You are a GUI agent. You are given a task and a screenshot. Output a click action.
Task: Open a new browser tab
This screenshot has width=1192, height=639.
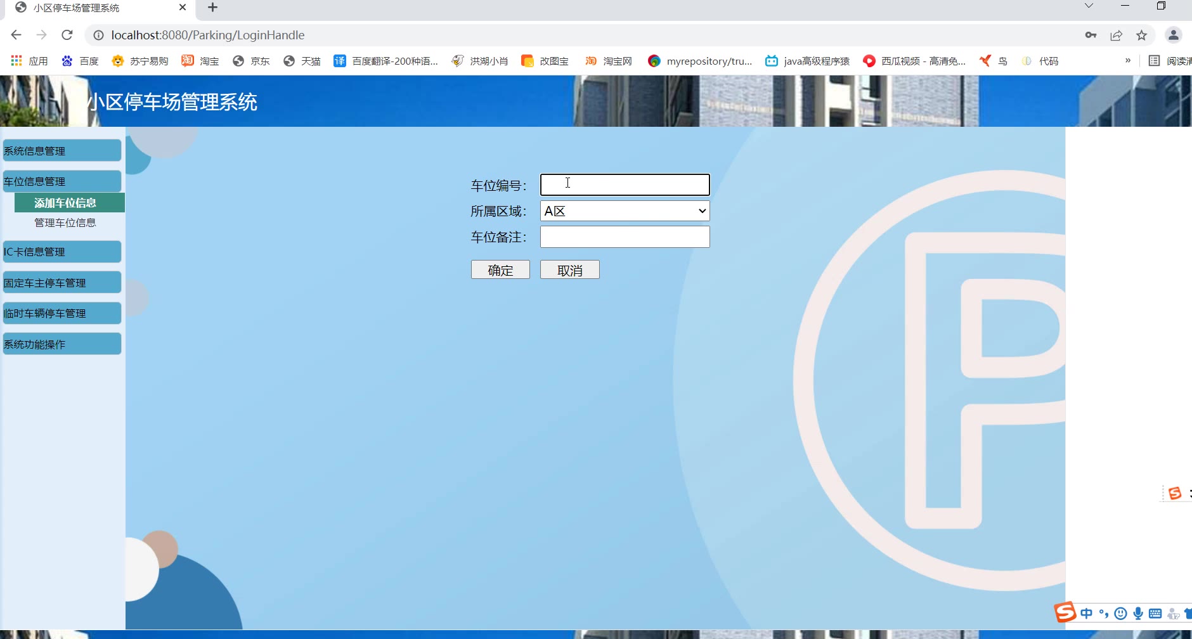point(213,8)
